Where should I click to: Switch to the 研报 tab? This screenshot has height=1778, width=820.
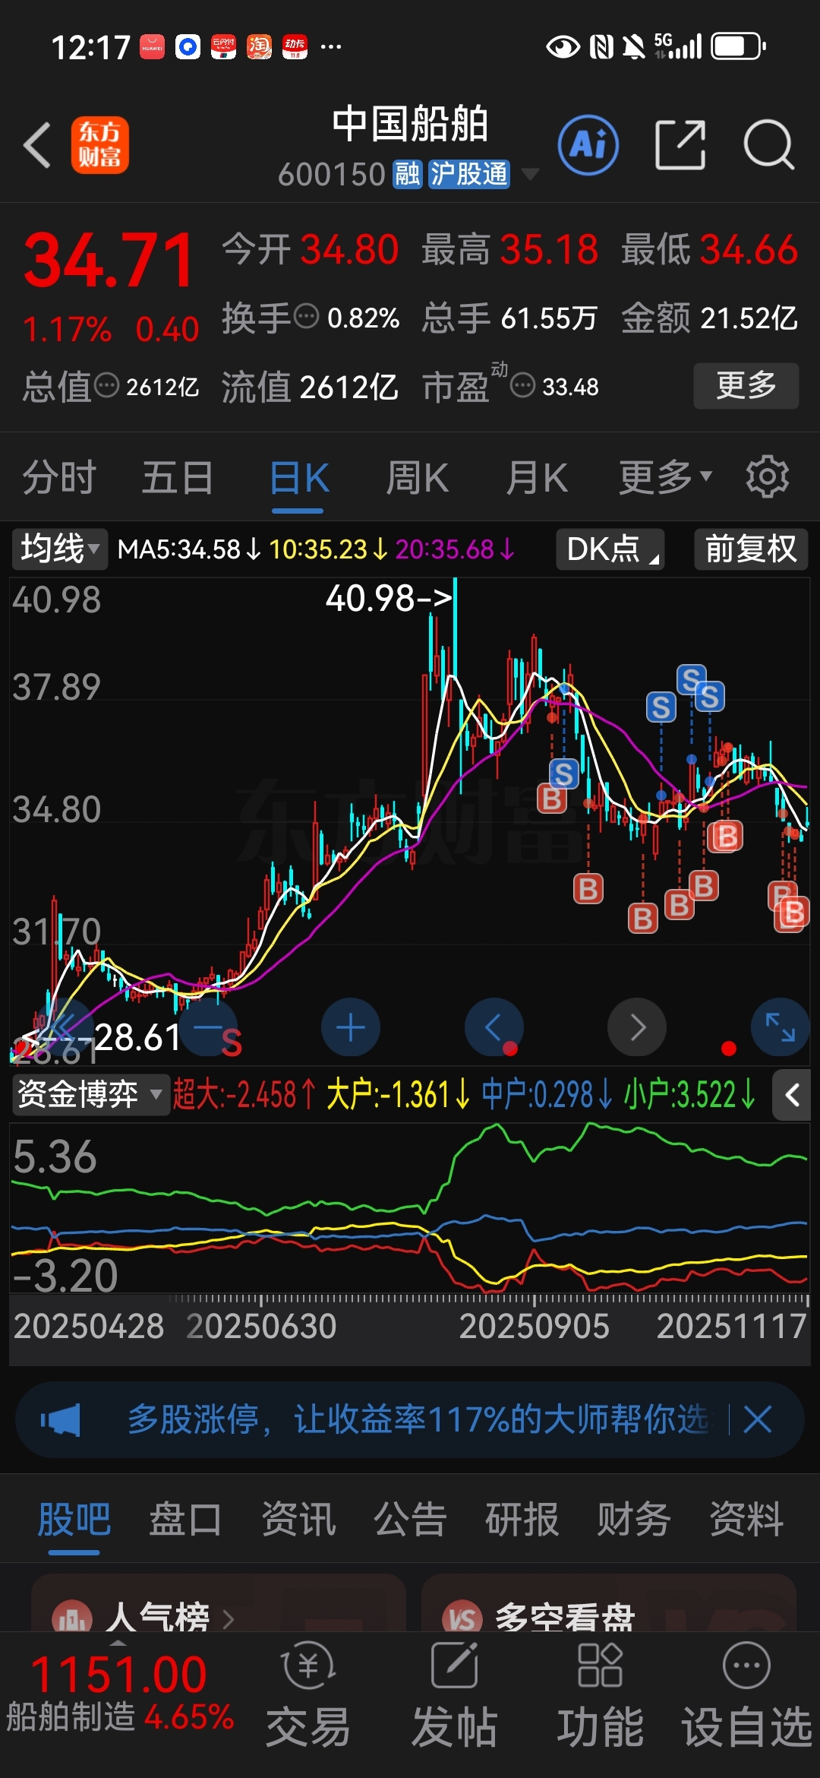(x=522, y=1520)
